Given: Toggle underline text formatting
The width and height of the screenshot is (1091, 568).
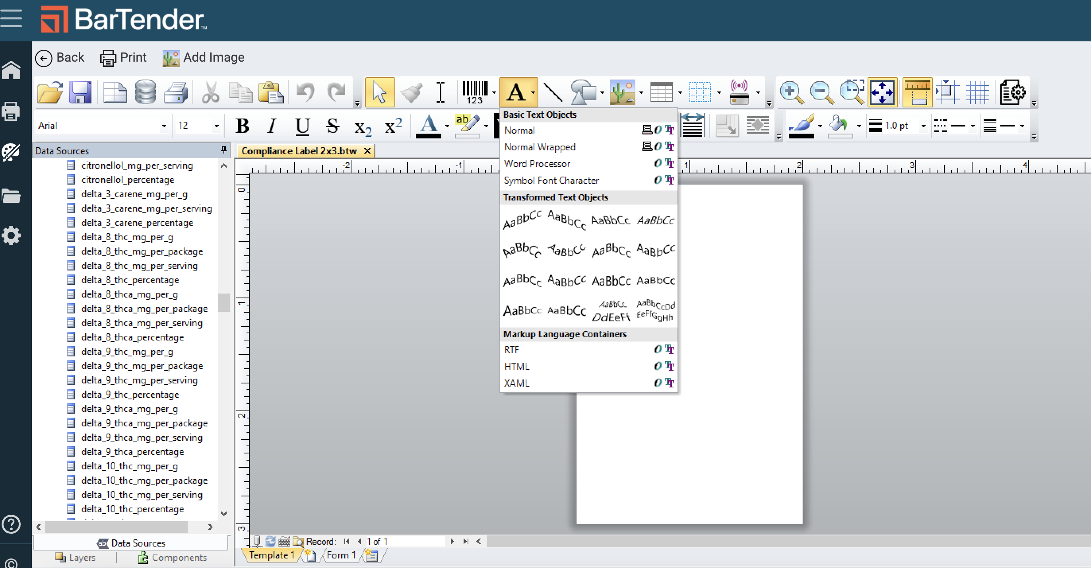Looking at the screenshot, I should 302,126.
